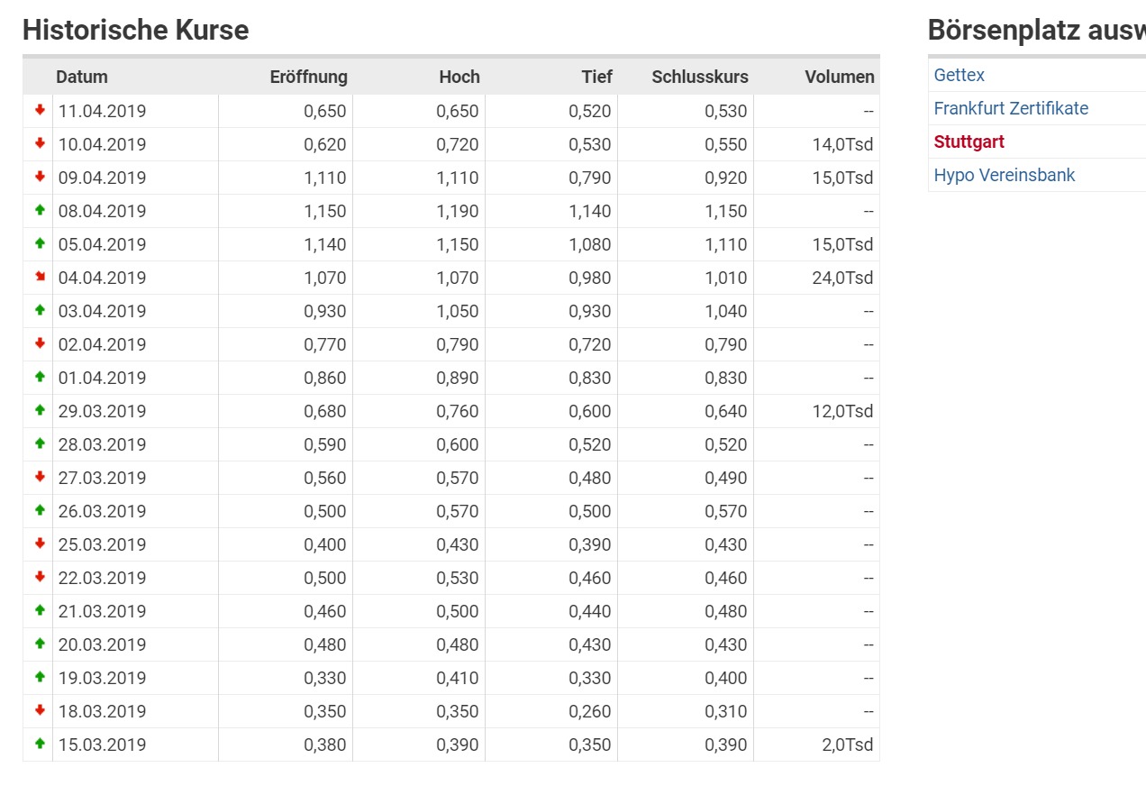
Task: Click the Volumen column header
Action: (840, 77)
